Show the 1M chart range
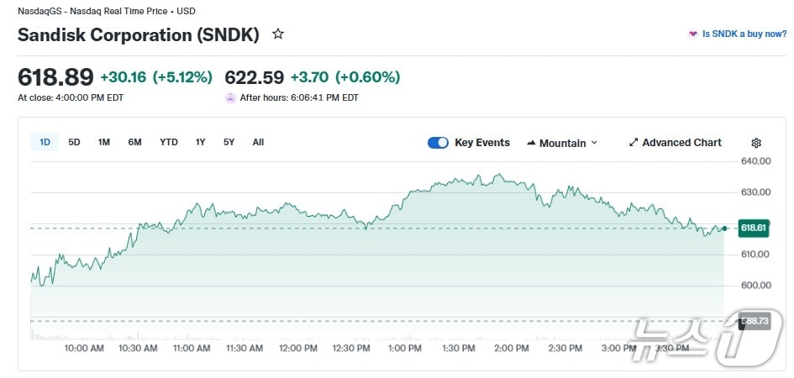794x378 pixels. [104, 142]
